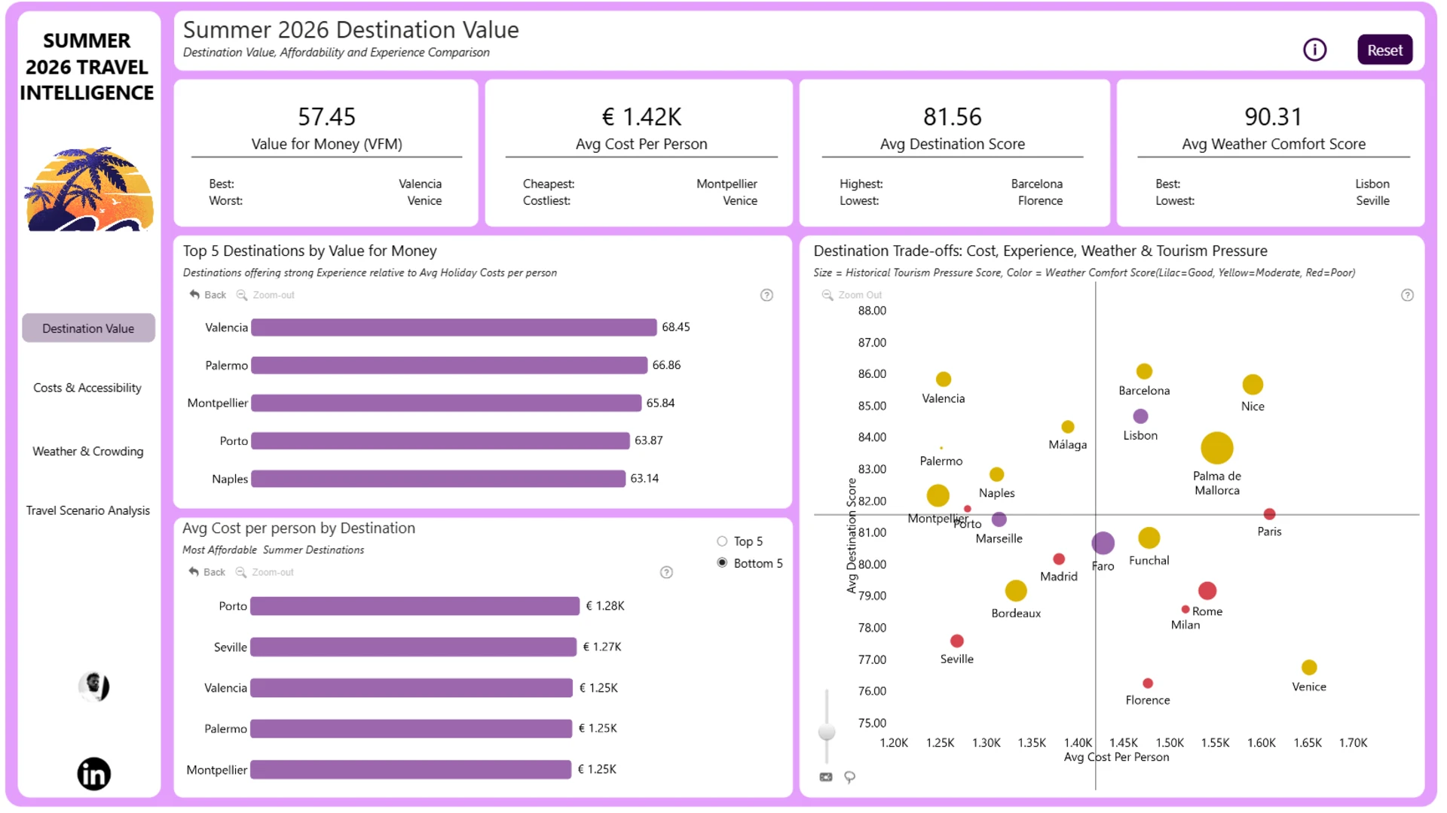Click help icon on Top 5 Destinations chart
This screenshot has height=813, width=1447.
[766, 295]
